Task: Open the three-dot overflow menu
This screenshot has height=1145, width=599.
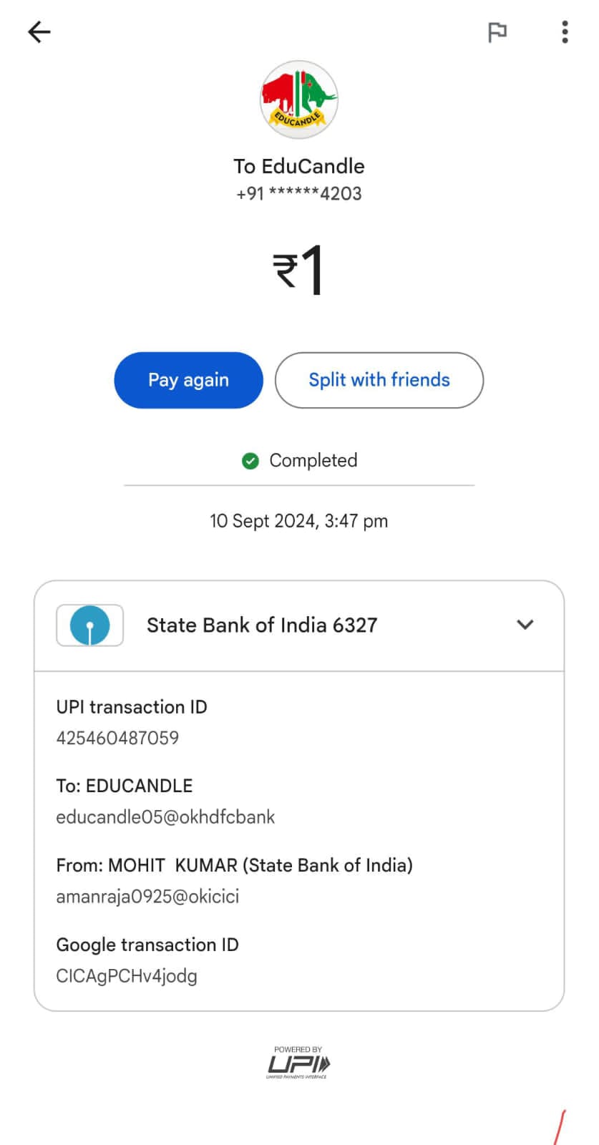Action: coord(565,32)
